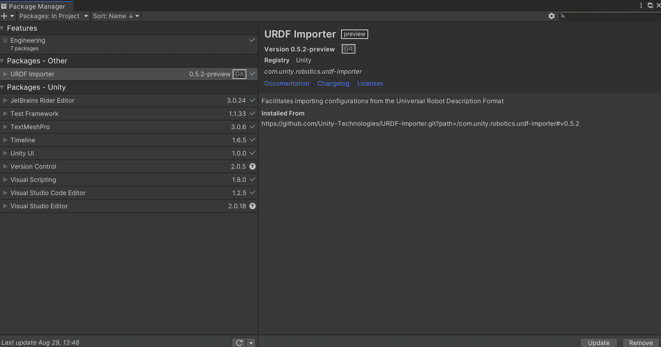Click the Remove button
The width and height of the screenshot is (661, 347).
pyautogui.click(x=641, y=343)
